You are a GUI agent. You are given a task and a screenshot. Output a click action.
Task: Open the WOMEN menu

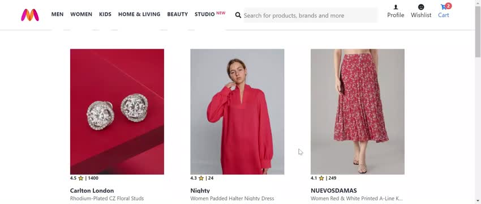81,14
